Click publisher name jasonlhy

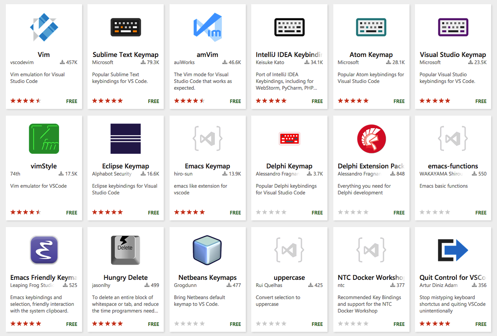coord(101,285)
